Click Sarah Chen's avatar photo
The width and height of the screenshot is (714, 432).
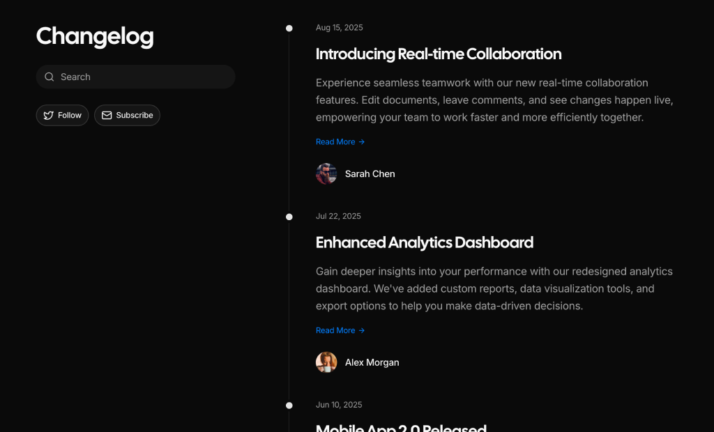click(326, 173)
